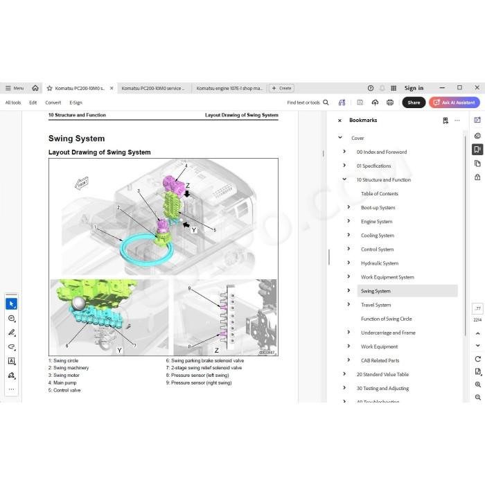Zoom out with the minus magnifier icon
The image size is (485, 485).
pos(477,397)
